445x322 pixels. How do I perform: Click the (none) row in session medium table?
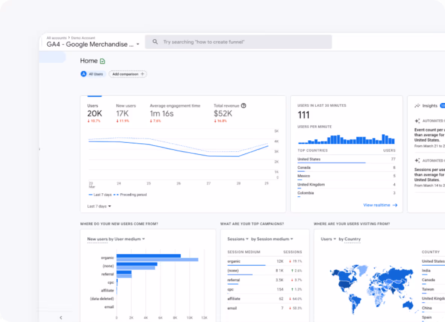click(x=265, y=271)
